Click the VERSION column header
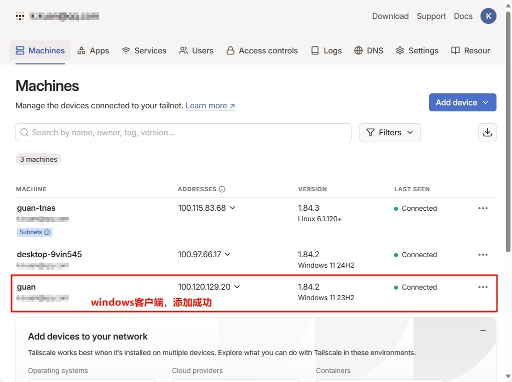Viewport: 512px width, 382px height. pyautogui.click(x=312, y=189)
